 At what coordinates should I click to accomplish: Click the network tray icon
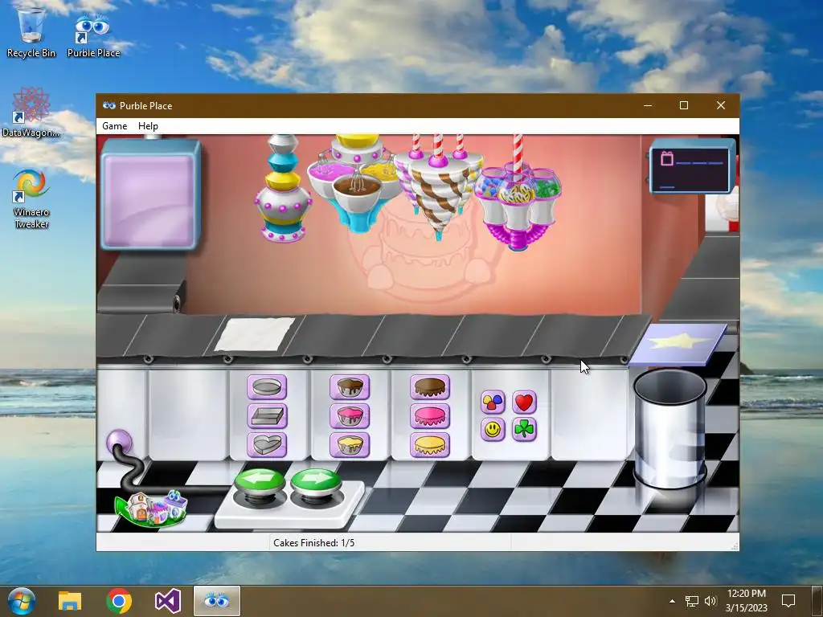click(692, 601)
